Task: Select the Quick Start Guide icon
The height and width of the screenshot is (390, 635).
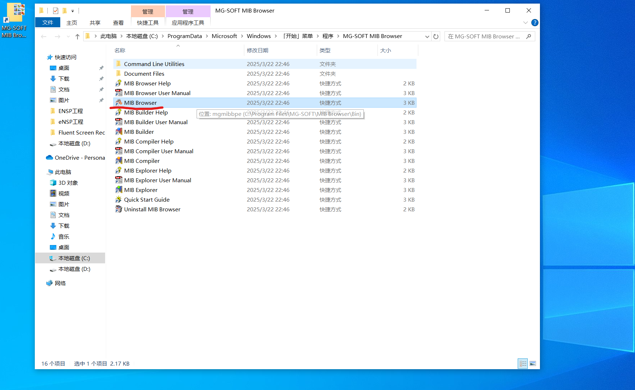Action: 118,199
